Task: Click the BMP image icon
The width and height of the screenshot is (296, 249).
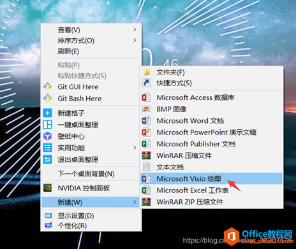Action: (x=146, y=109)
